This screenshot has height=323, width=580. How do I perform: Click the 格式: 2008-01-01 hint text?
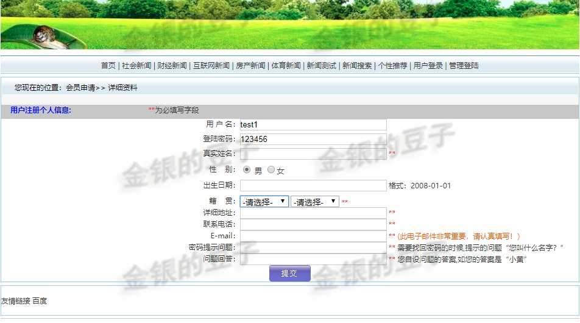419,186
